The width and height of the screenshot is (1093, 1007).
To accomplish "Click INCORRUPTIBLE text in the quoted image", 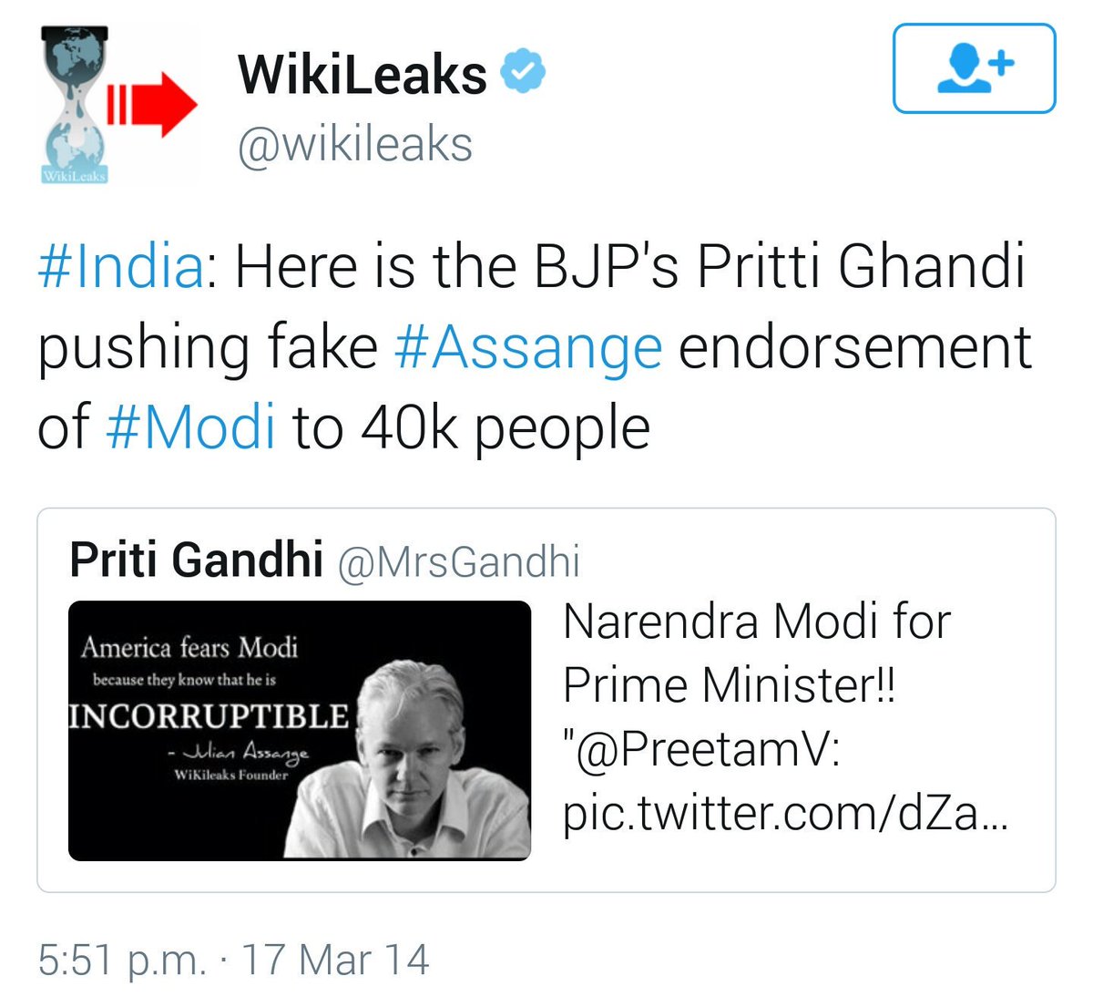I will (209, 715).
